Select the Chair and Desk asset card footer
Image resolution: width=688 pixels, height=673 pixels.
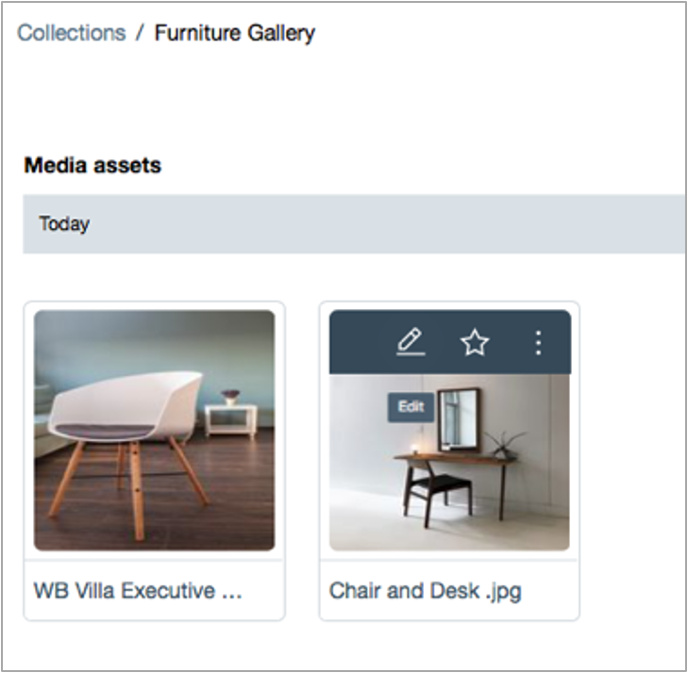pos(450,590)
